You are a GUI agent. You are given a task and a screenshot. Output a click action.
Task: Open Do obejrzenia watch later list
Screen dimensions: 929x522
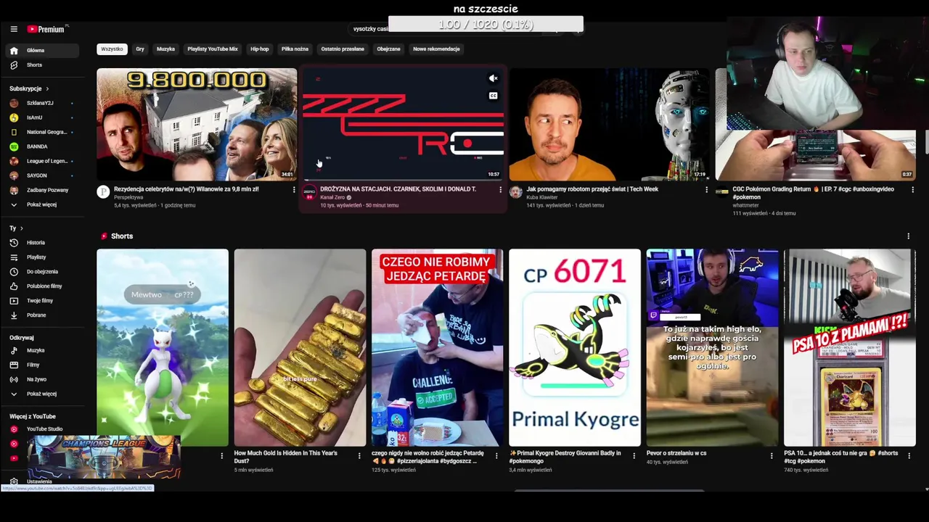click(x=44, y=272)
